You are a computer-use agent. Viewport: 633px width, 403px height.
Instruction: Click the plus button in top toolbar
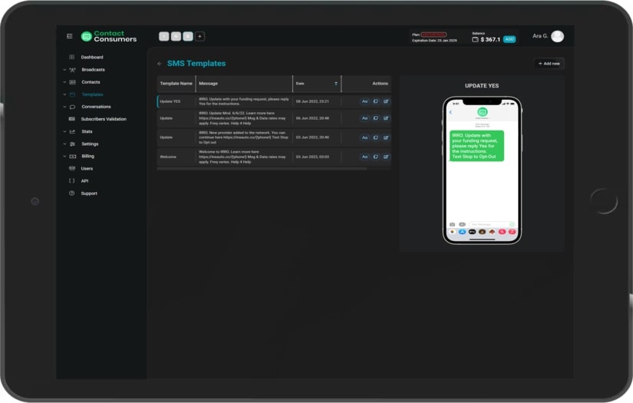click(199, 36)
